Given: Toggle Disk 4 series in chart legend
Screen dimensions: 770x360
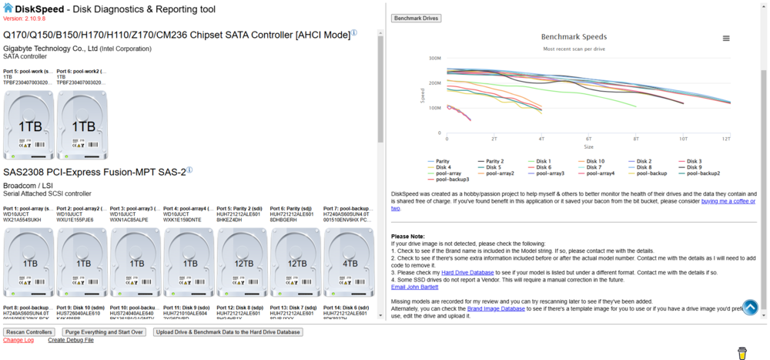Looking at the screenshot, I should 439,167.
